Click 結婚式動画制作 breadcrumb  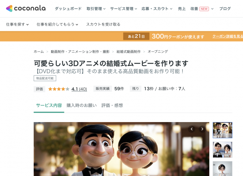(x=129, y=52)
